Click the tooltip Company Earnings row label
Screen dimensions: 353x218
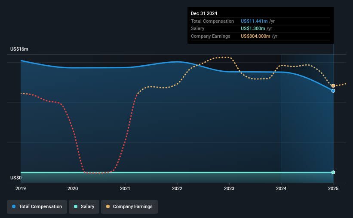click(x=211, y=36)
